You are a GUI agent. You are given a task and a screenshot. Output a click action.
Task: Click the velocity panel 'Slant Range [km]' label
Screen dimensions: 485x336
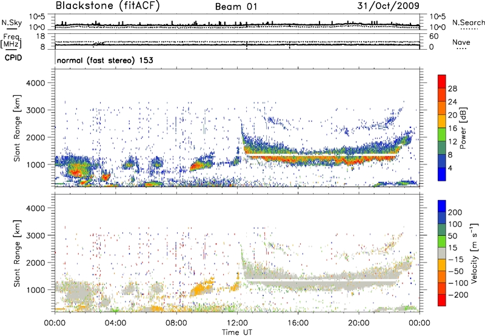tap(17, 253)
